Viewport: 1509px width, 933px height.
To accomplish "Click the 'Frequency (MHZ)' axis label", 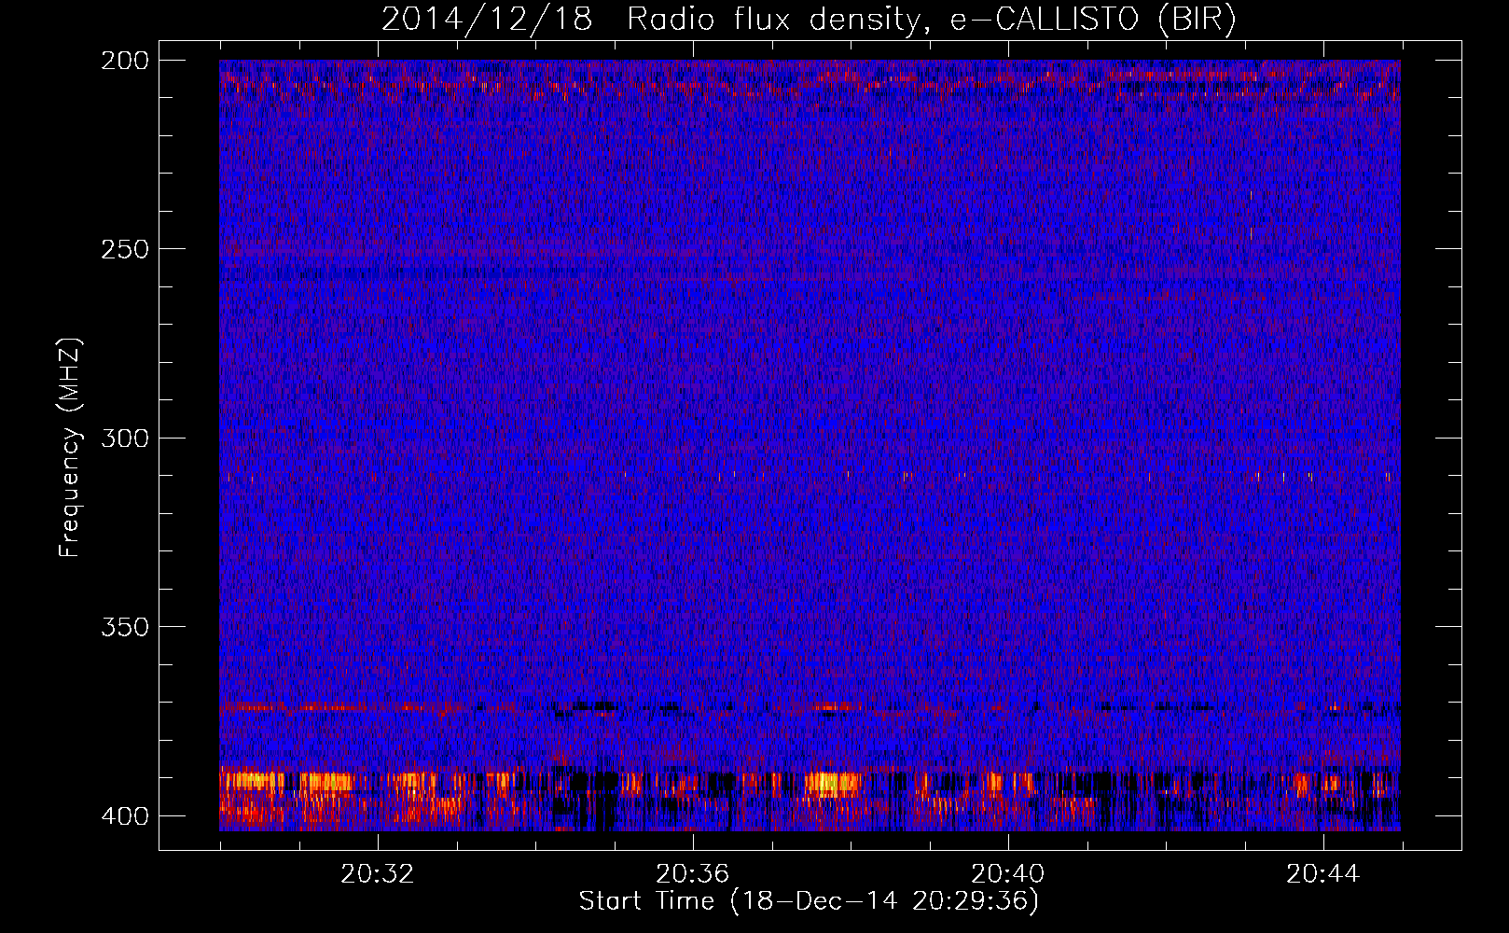I will pyautogui.click(x=70, y=448).
